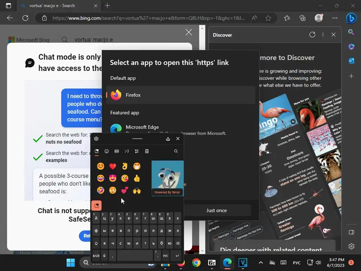Switch keyboard language with РУС key

click(166, 255)
